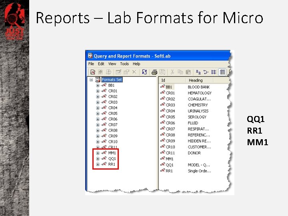Select Formats Set in the tree
Screen dimensions: 288x216
(x=112, y=80)
